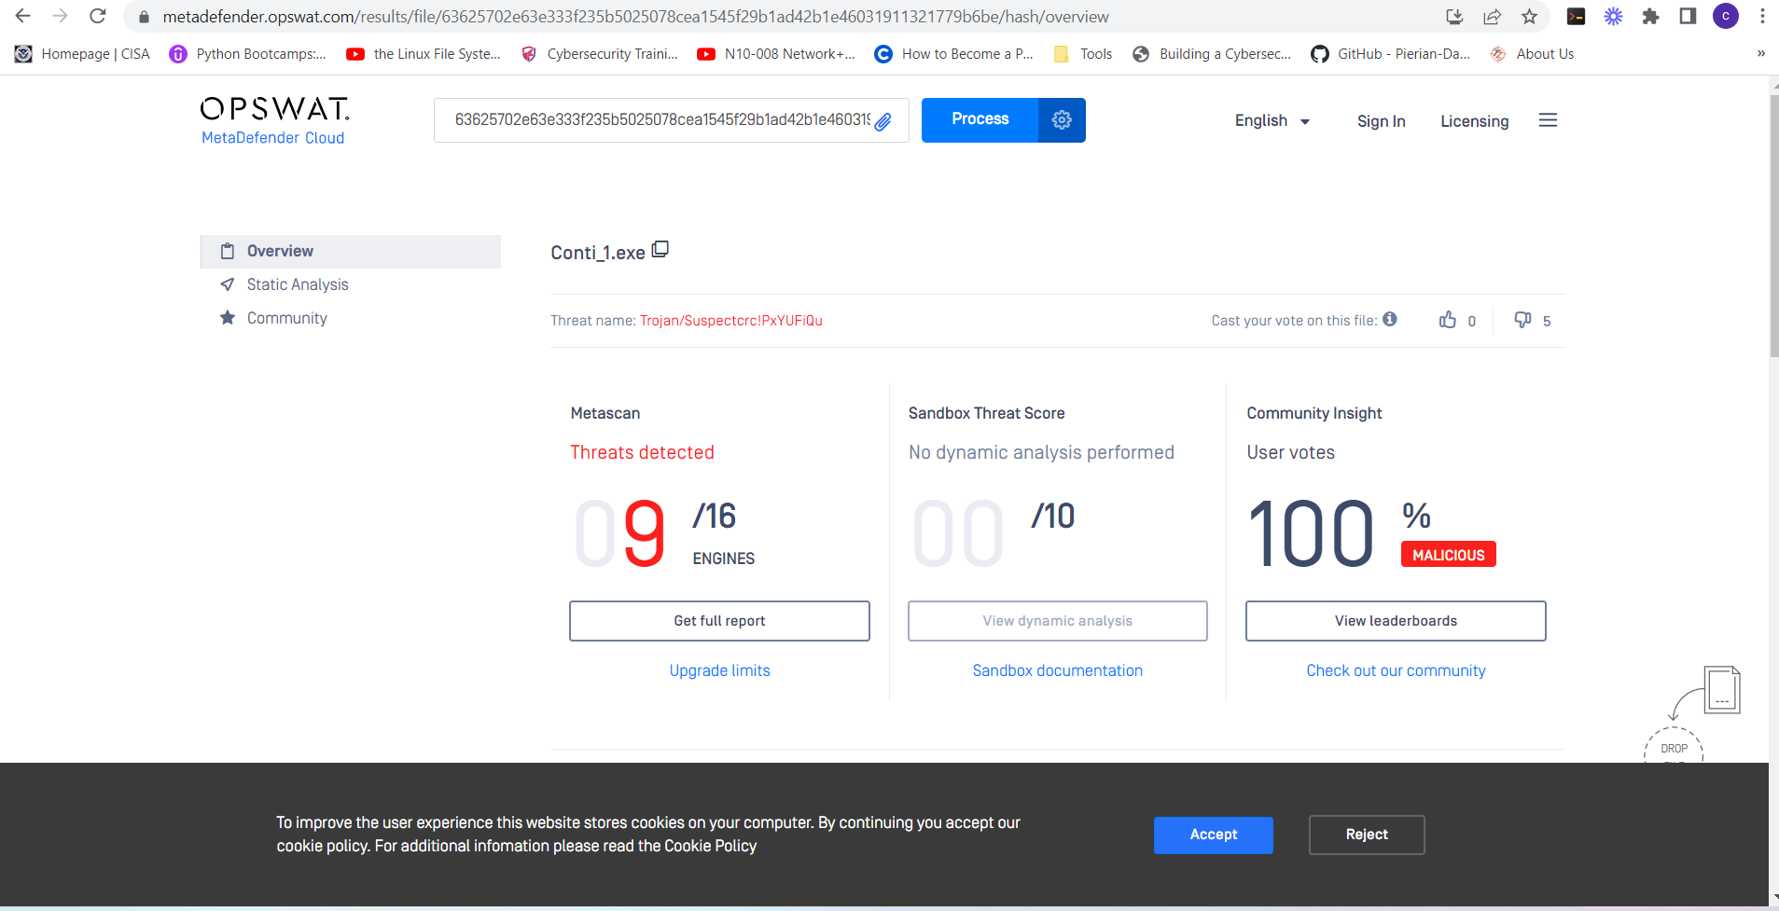This screenshot has width=1779, height=911.
Task: Show more bookmarks chevron
Action: click(x=1761, y=53)
